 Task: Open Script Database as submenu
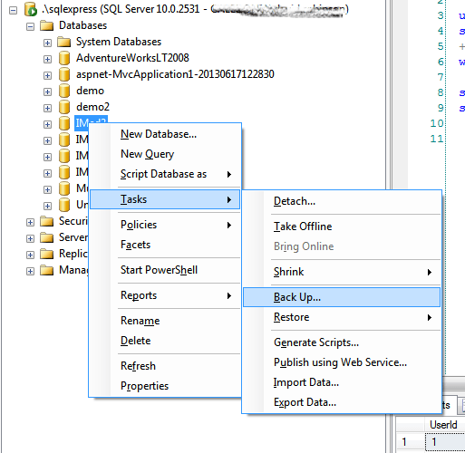pos(165,174)
